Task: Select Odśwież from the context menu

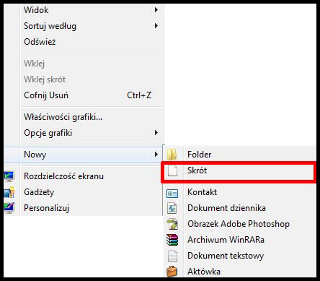Action: 92,42
